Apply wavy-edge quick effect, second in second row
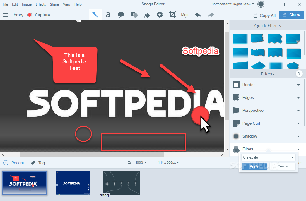The image size is (306, 201). pos(258,52)
